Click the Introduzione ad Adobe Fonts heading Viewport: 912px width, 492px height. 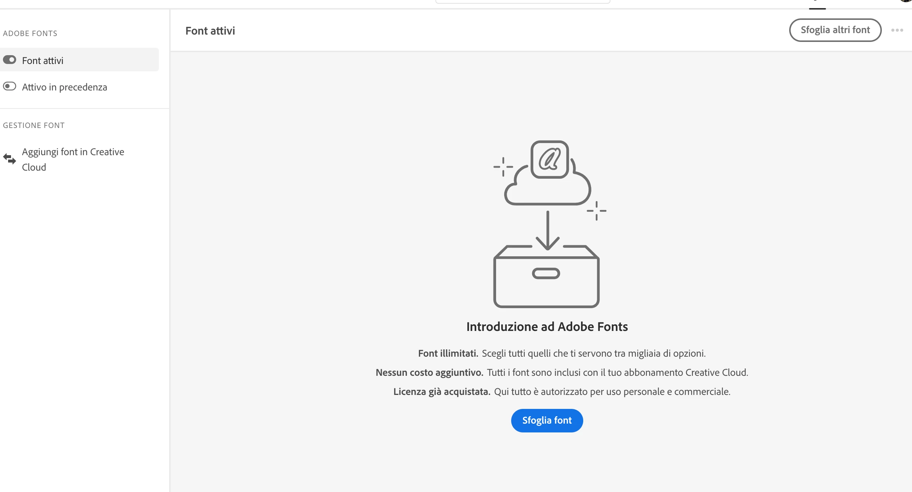point(547,327)
